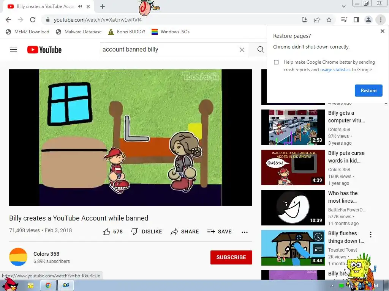Open Bonzi BUDDY! bookmark
389x291 pixels.
tap(127, 32)
